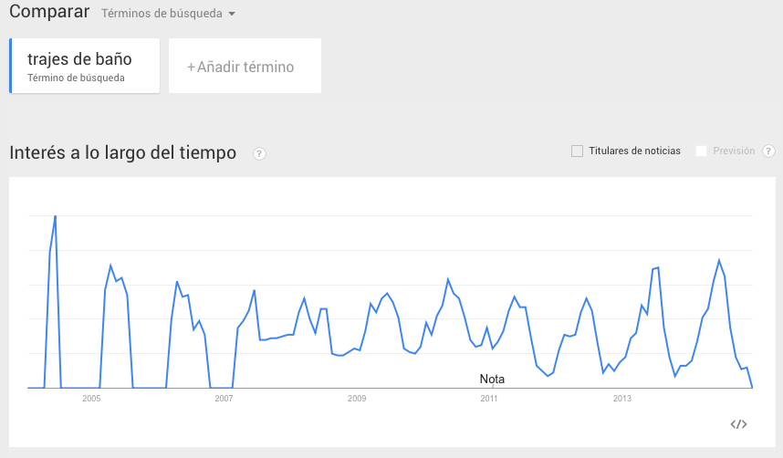Toggle the Previsión checkbox
This screenshot has width=783, height=458.
click(701, 151)
